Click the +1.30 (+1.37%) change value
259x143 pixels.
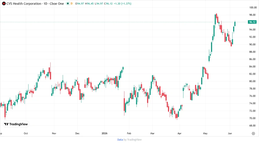tap(123, 3)
